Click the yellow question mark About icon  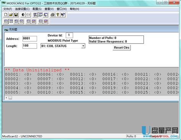coord(58,15)
